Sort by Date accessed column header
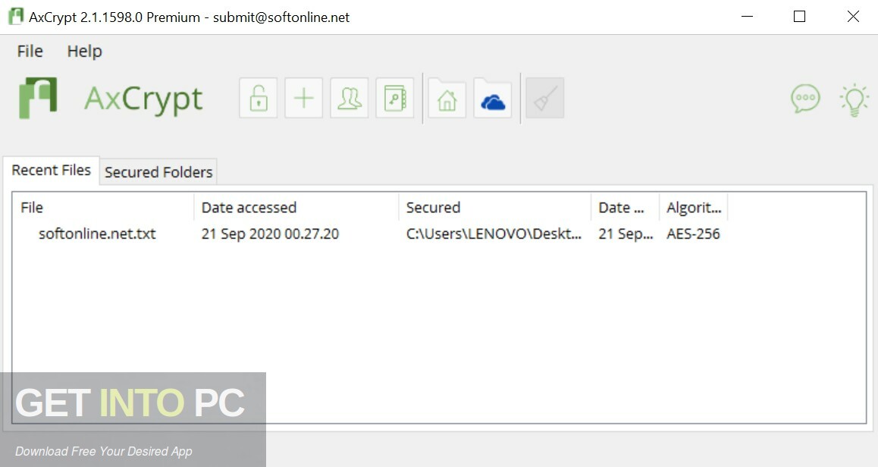The image size is (878, 467). pos(296,207)
